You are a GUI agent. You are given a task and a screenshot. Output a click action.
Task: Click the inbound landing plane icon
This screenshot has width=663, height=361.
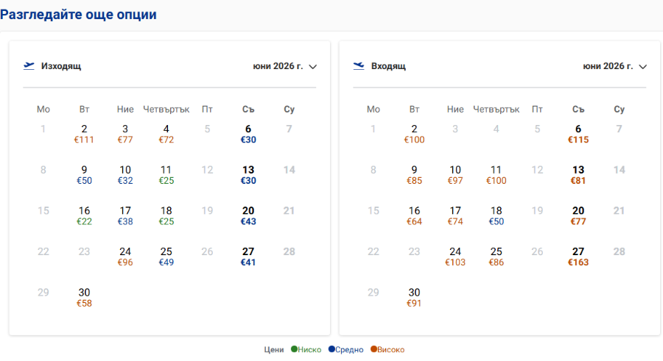tap(359, 66)
